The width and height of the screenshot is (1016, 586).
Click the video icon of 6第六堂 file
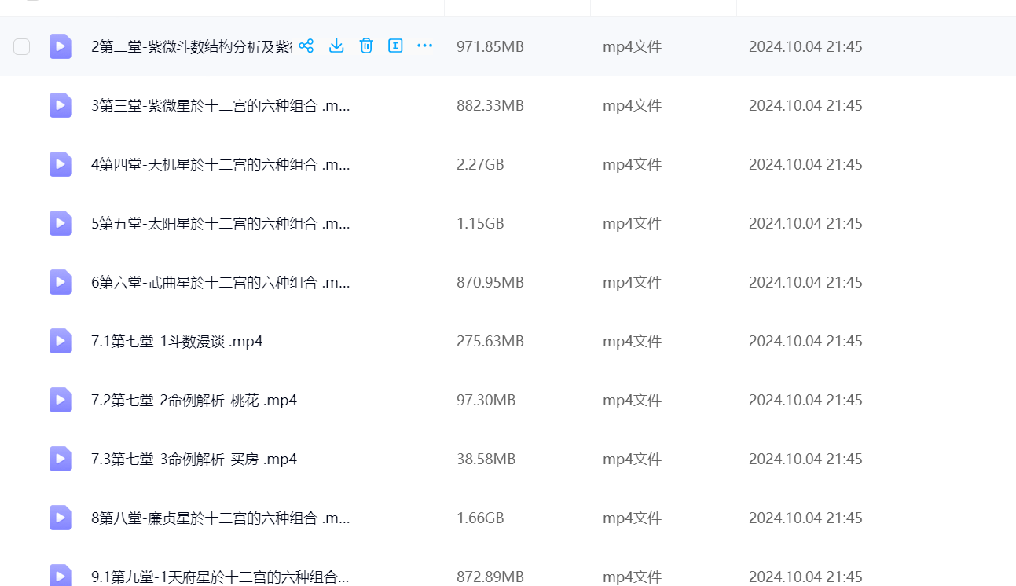[x=61, y=282]
